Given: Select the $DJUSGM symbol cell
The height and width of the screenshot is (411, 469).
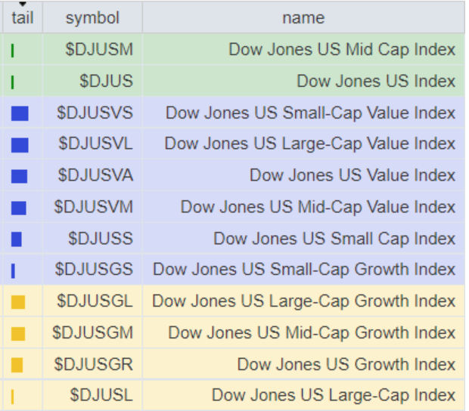Looking at the screenshot, I should click(92, 332).
